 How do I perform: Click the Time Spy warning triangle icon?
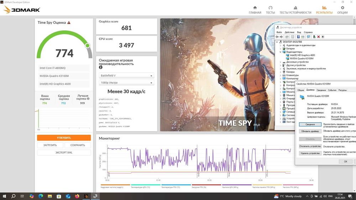pos(69,23)
